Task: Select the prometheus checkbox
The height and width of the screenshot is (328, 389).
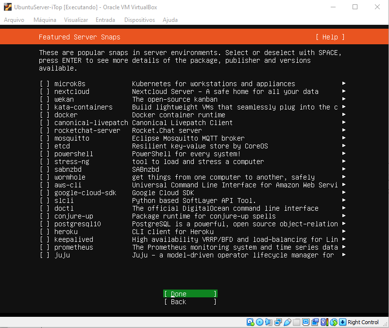Action: 44,247
